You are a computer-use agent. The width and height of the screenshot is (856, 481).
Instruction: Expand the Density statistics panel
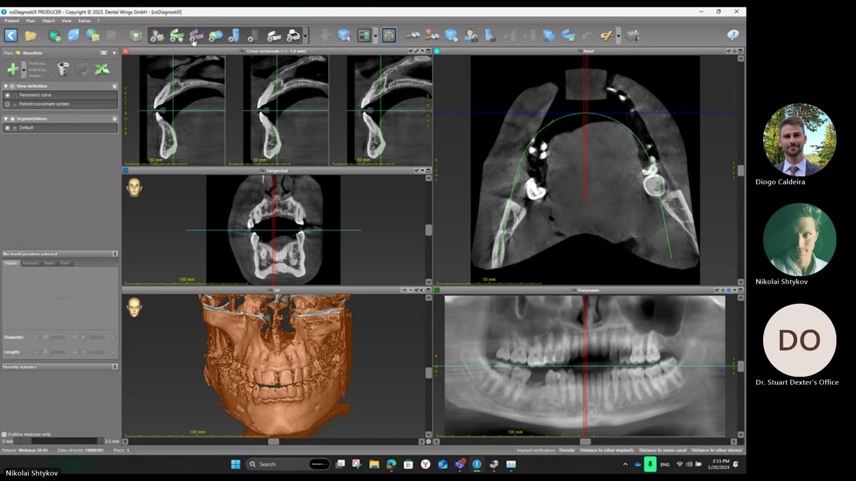coord(115,367)
